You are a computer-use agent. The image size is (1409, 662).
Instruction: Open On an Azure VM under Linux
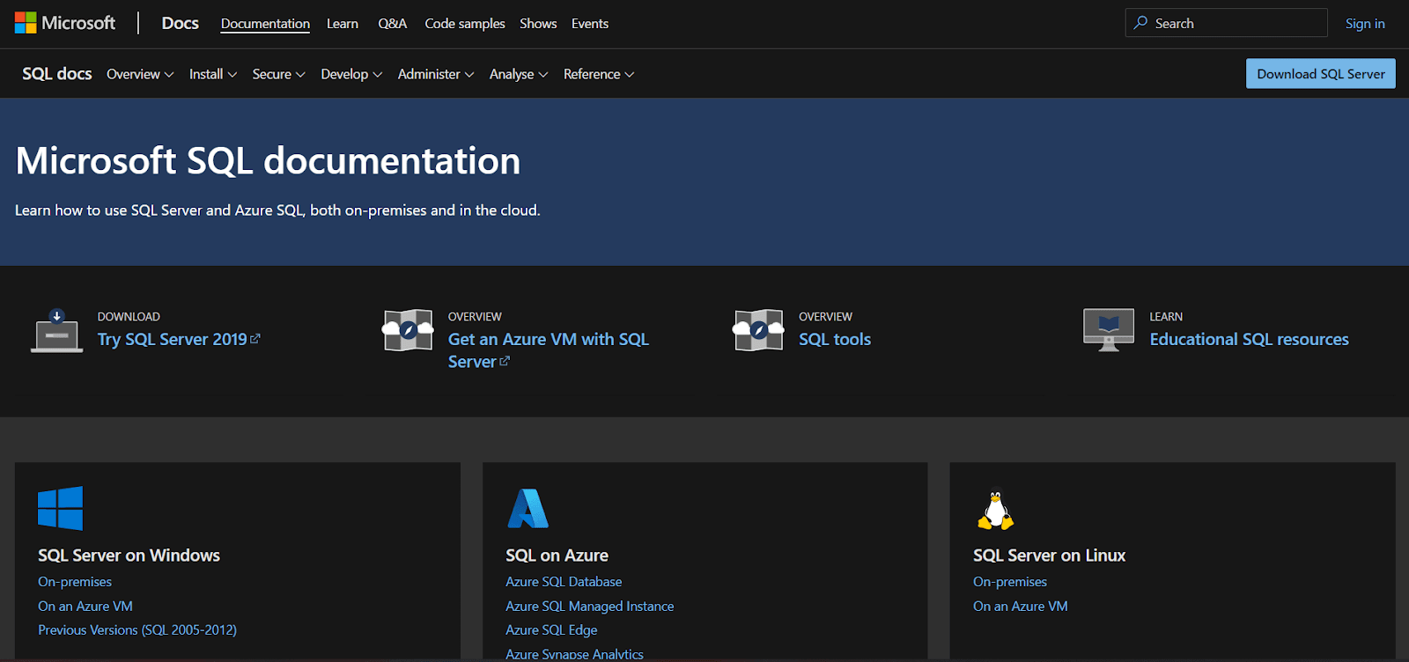[x=1021, y=607]
